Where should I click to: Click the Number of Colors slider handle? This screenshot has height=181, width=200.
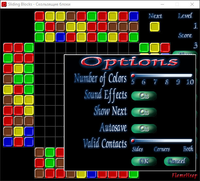click(x=133, y=76)
